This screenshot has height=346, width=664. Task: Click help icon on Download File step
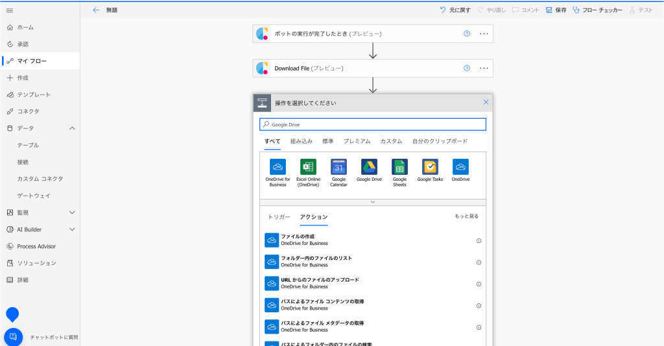pos(467,68)
